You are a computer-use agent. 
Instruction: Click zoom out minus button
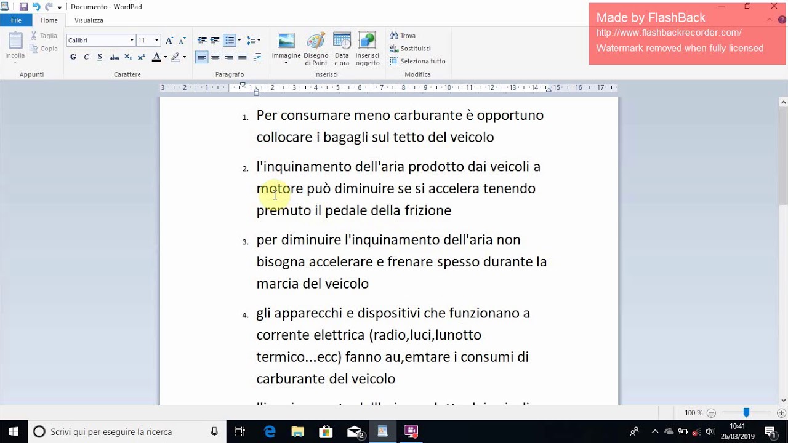(x=711, y=413)
